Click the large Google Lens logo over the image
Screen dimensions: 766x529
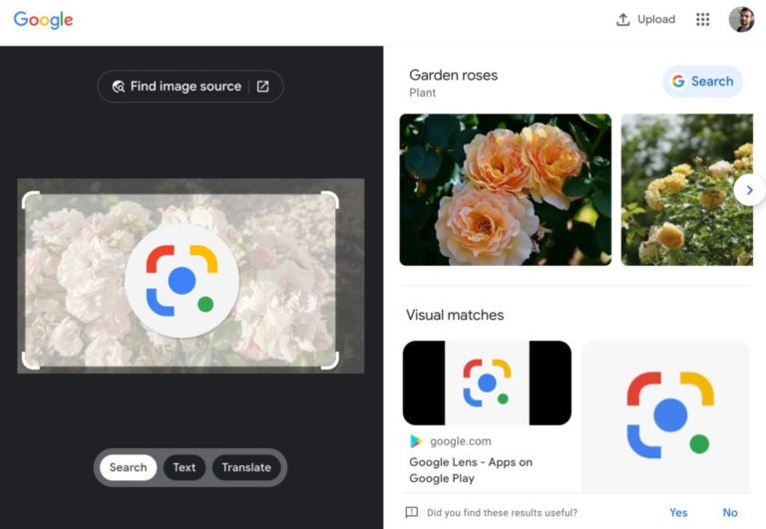[x=182, y=281]
